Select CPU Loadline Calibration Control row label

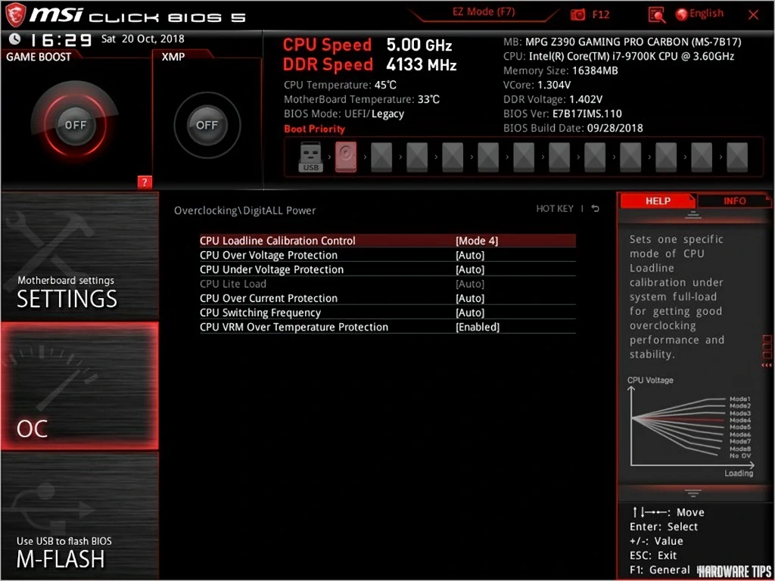(x=277, y=241)
